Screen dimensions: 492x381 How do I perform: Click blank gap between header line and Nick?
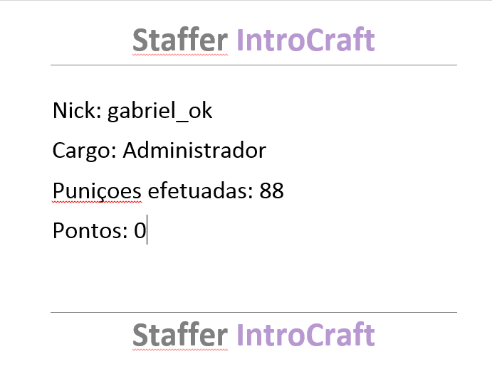click(253, 82)
